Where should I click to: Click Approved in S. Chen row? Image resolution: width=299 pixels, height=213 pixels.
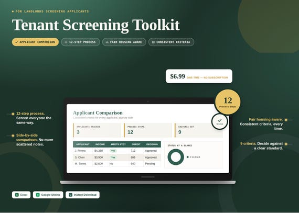(151, 158)
